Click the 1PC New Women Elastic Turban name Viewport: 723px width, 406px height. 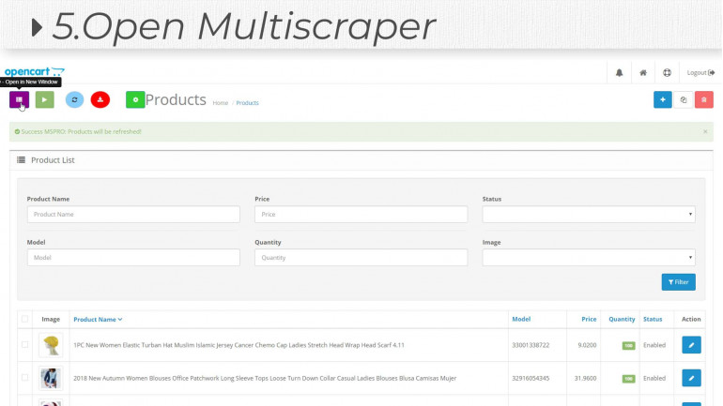click(238, 345)
